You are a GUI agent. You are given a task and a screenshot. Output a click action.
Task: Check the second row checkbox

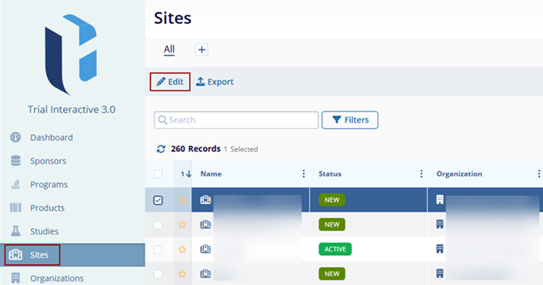[158, 225]
